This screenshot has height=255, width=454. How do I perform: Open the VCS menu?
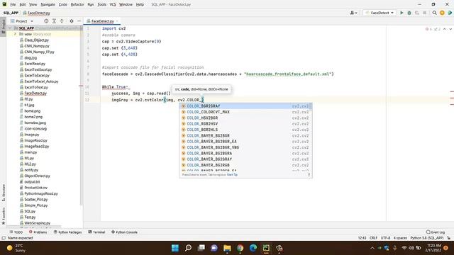coord(113,4)
